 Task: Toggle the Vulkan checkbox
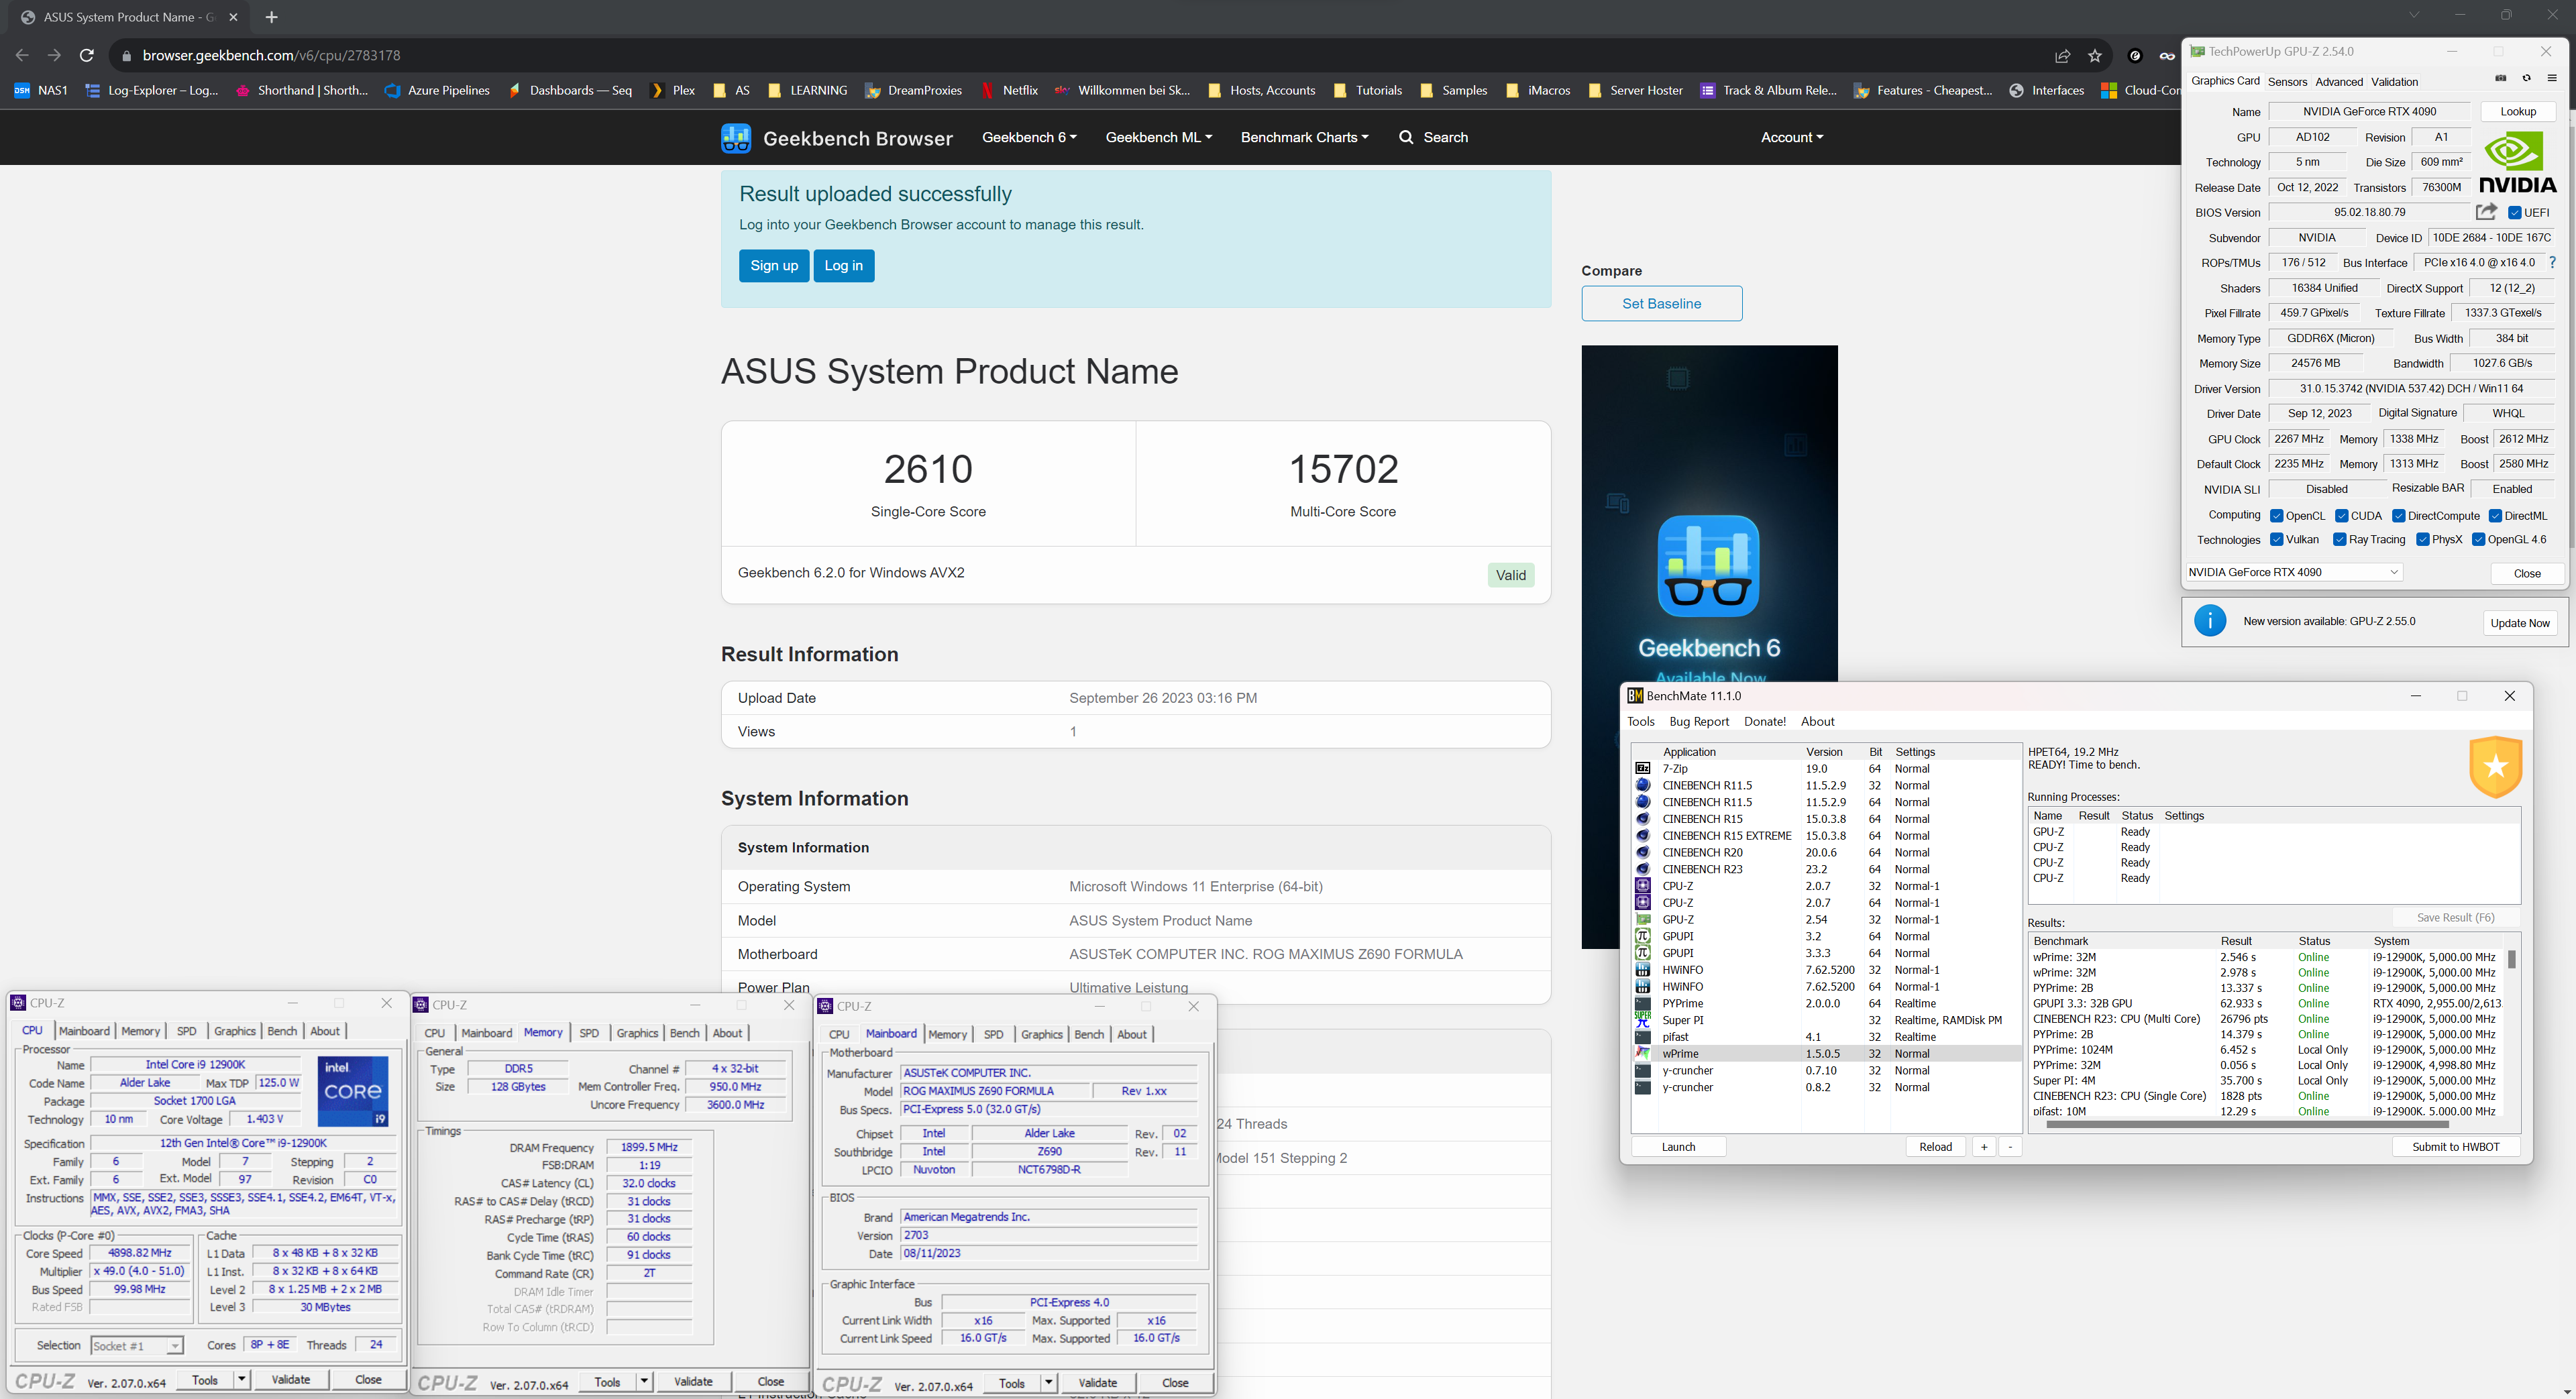click(x=2276, y=540)
